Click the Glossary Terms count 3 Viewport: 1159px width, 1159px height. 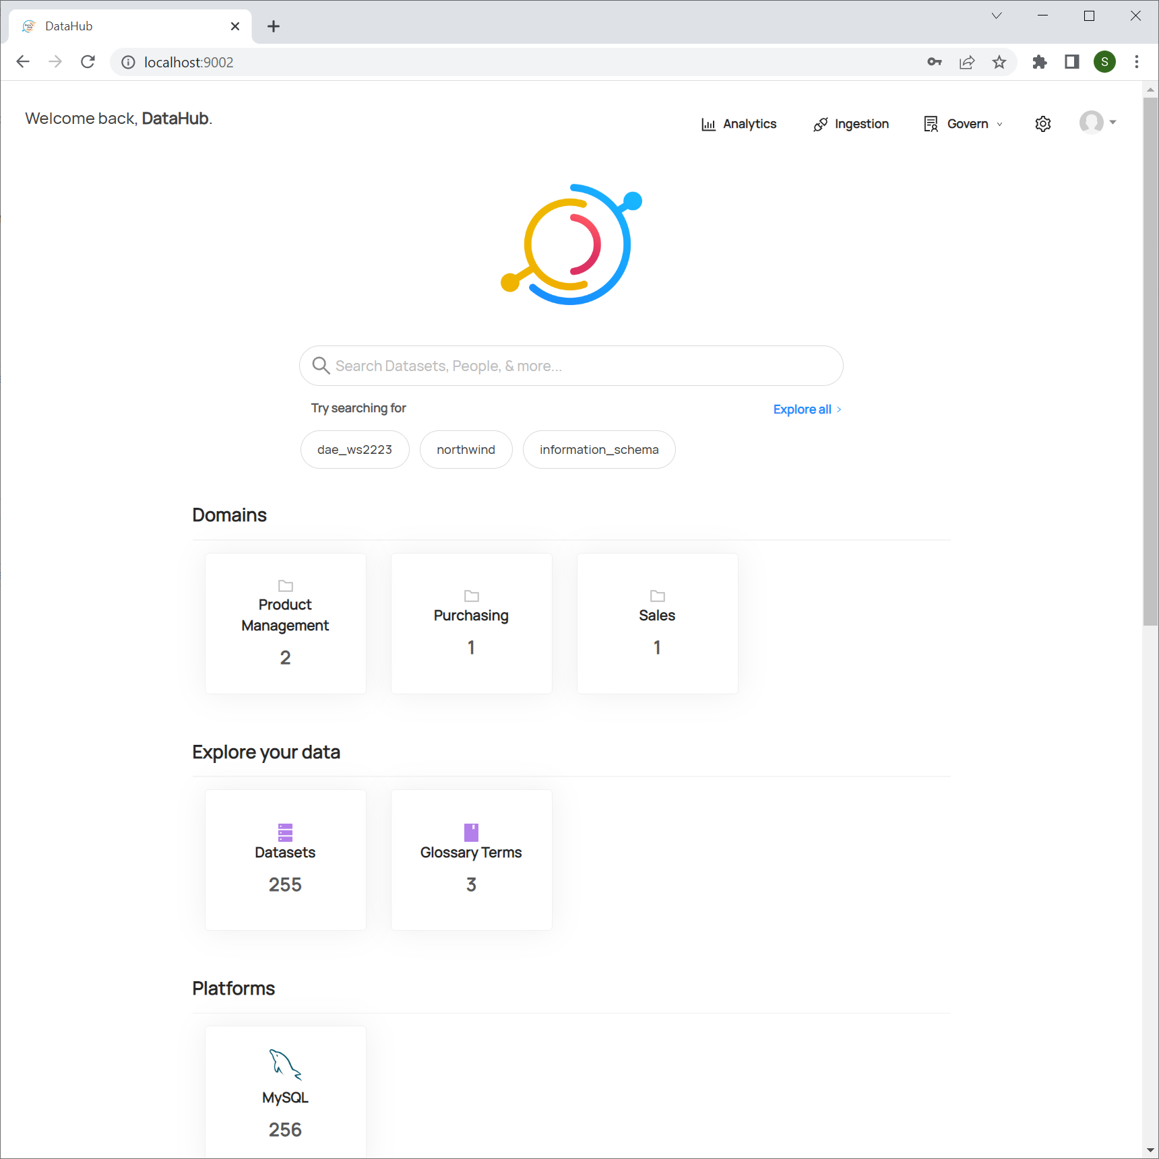472,884
